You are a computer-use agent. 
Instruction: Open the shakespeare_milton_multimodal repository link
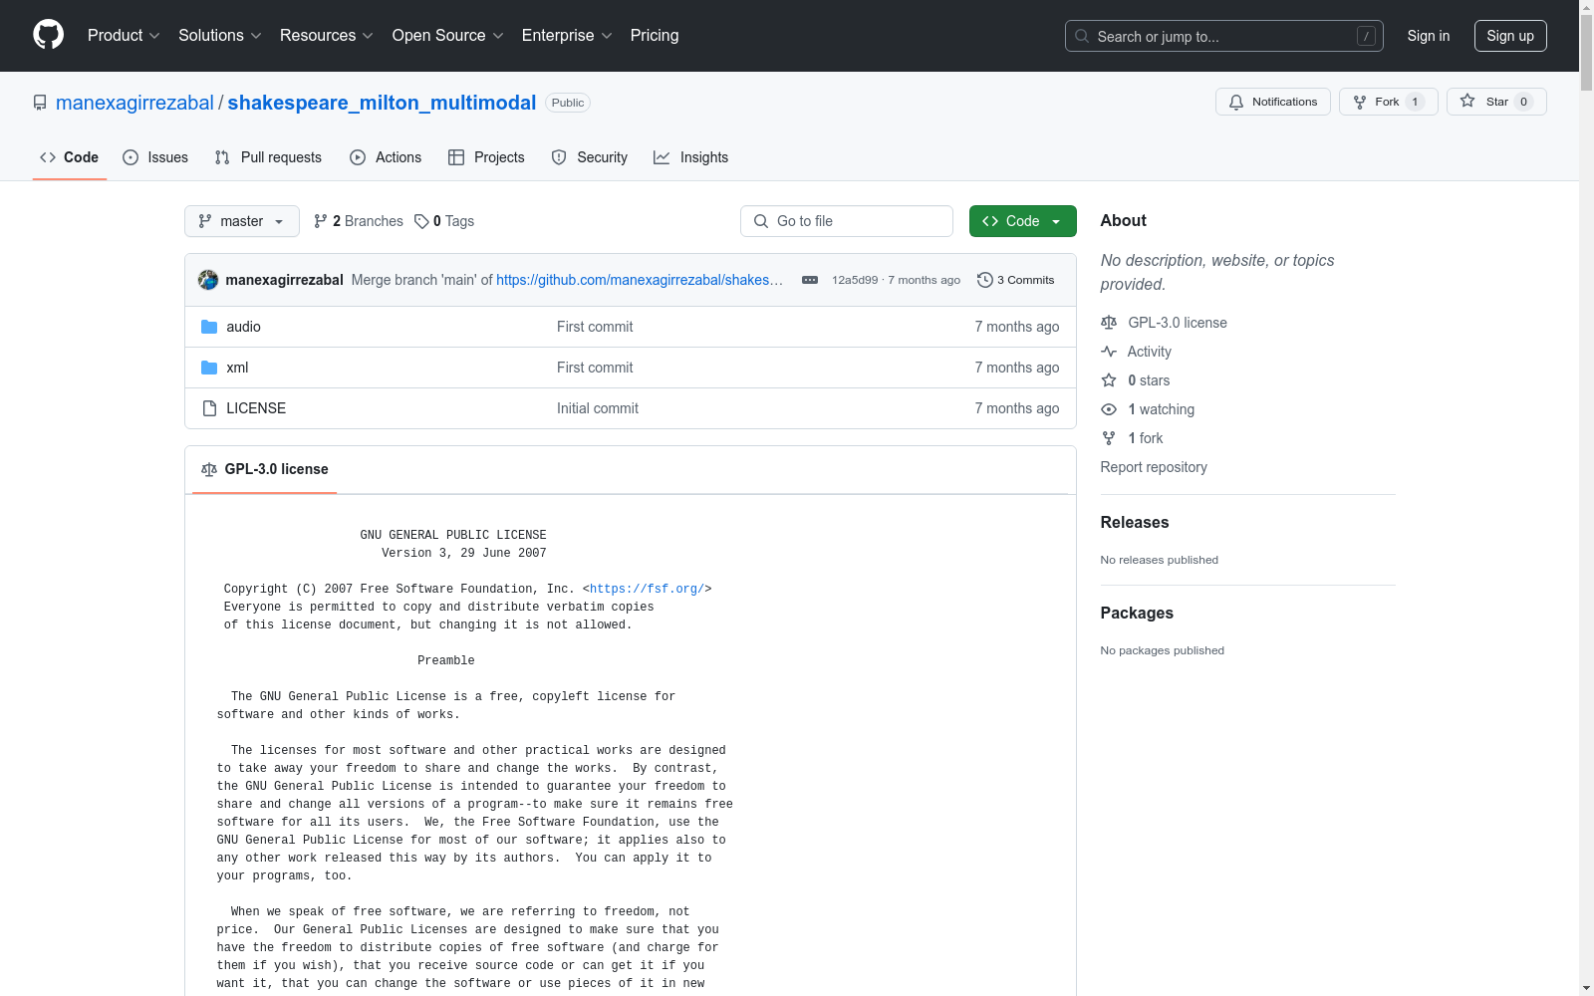[x=382, y=103]
